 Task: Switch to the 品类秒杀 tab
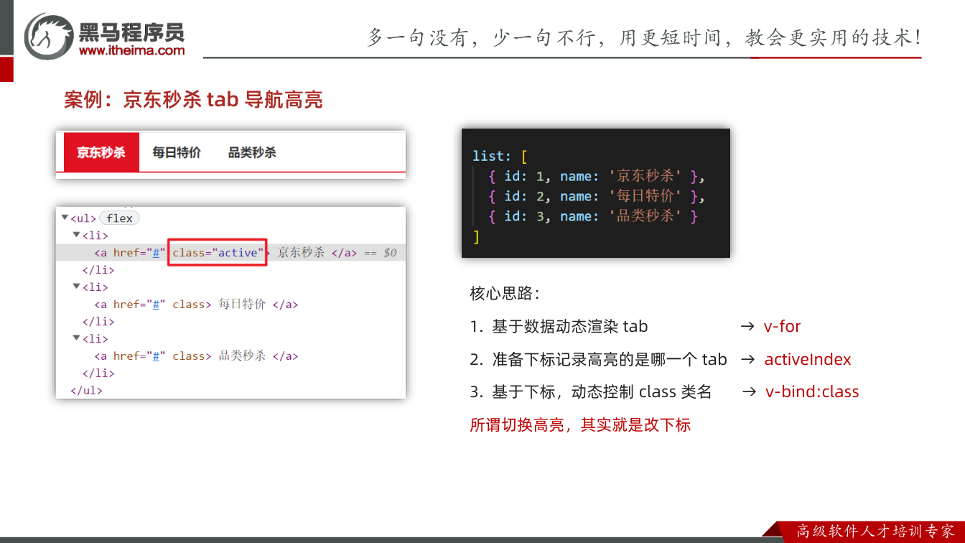(252, 152)
